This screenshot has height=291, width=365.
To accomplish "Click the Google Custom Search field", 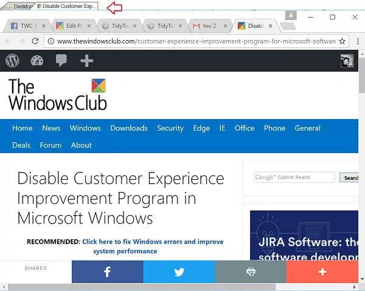I will coord(294,177).
